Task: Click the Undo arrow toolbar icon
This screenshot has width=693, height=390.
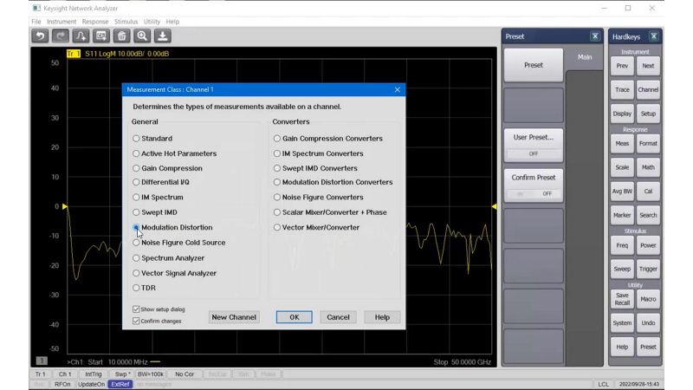Action: click(x=40, y=36)
